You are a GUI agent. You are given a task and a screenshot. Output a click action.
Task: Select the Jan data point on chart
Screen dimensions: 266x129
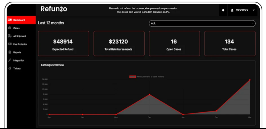pyautogui.click(x=183, y=114)
